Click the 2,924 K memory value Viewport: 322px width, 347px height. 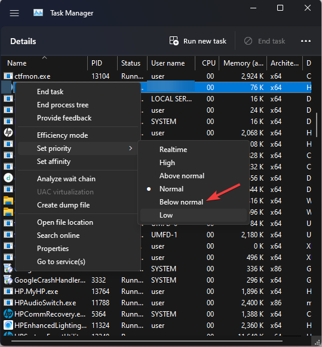pos(252,76)
